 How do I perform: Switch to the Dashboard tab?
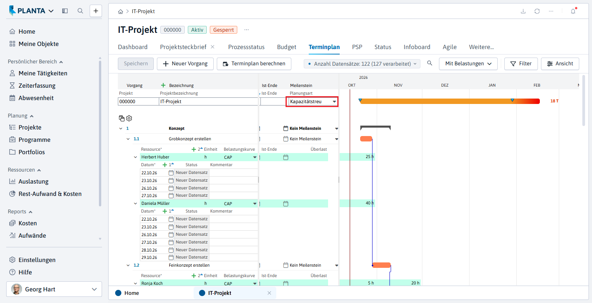(x=133, y=47)
